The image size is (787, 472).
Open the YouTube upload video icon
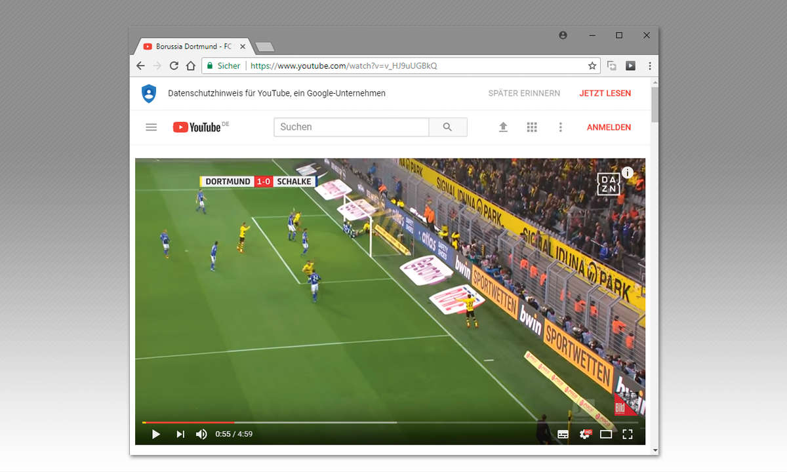pyautogui.click(x=503, y=127)
